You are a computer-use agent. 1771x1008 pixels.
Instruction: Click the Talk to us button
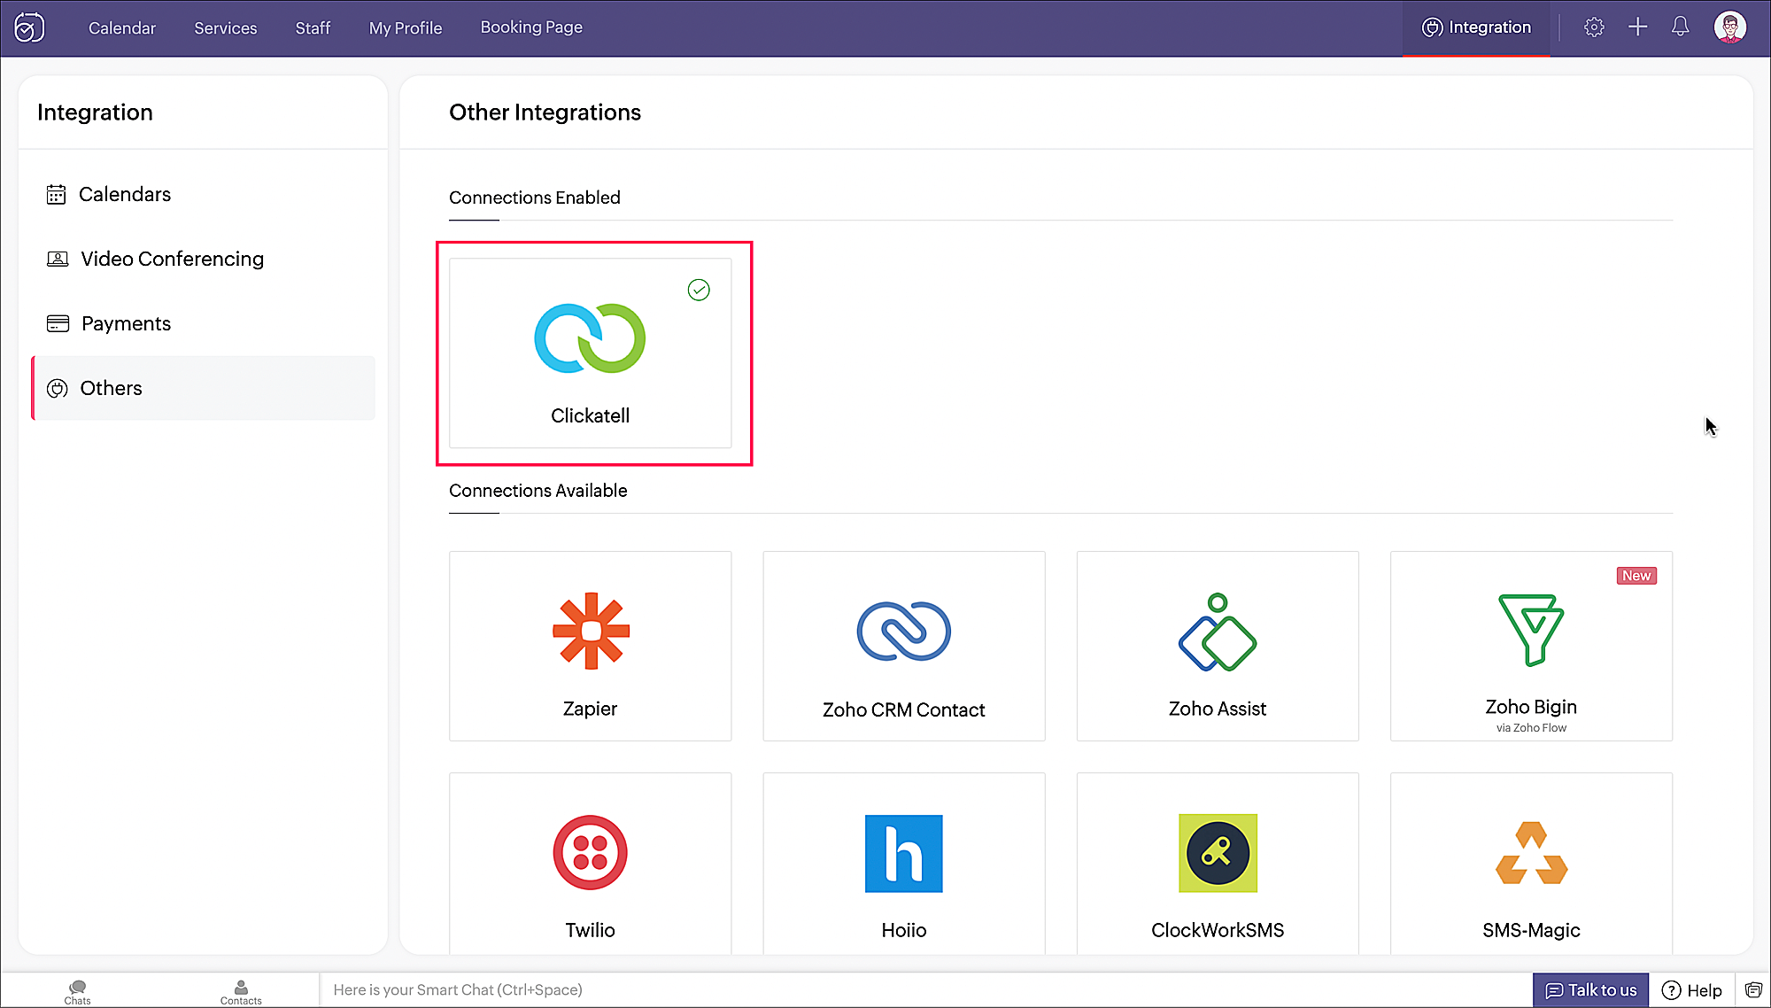point(1590,990)
